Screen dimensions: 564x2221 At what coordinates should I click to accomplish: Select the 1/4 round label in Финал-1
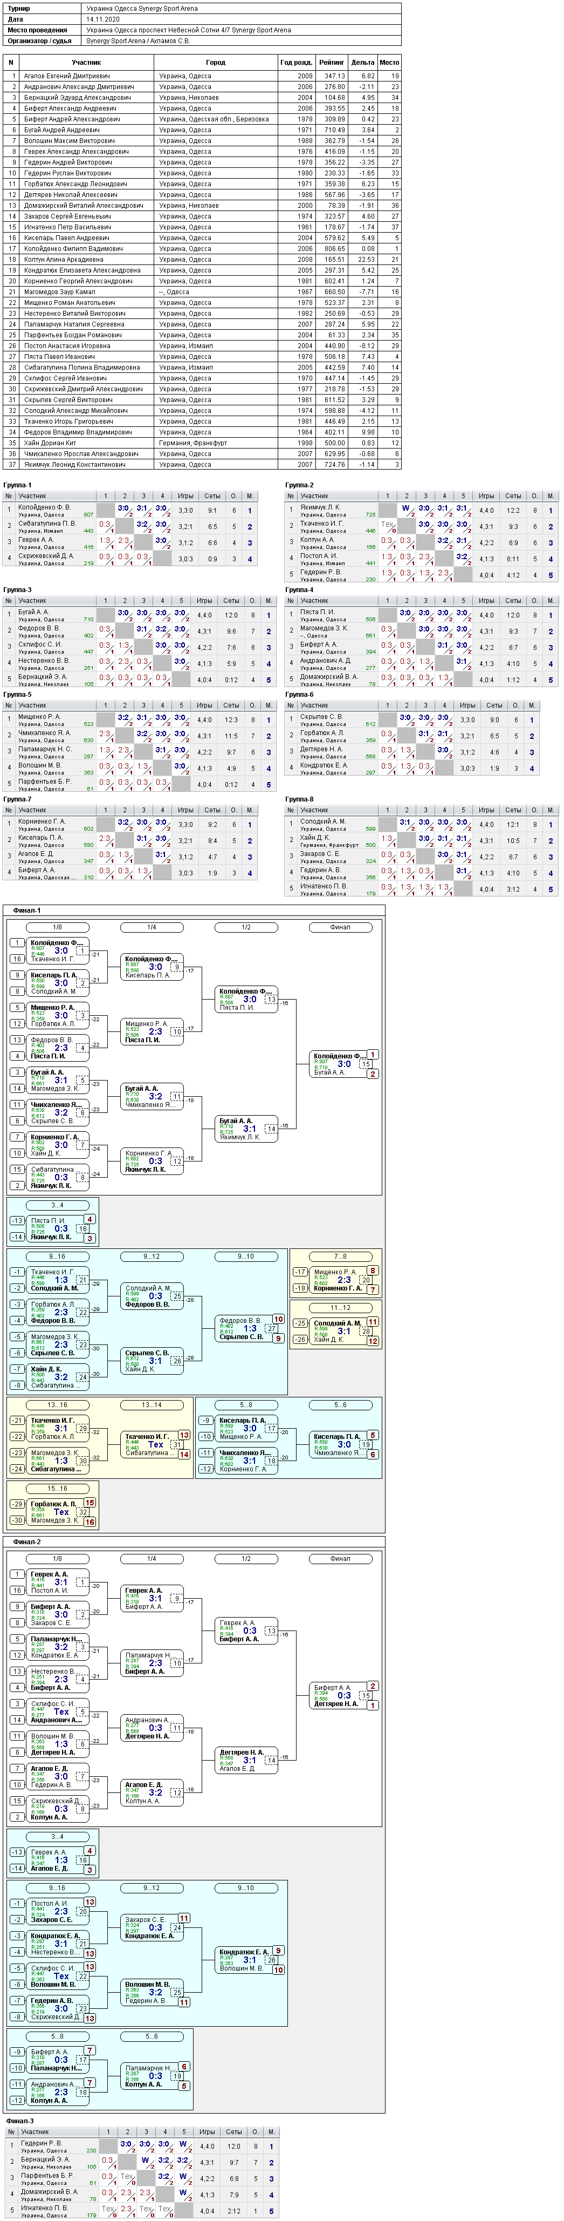[x=152, y=927]
